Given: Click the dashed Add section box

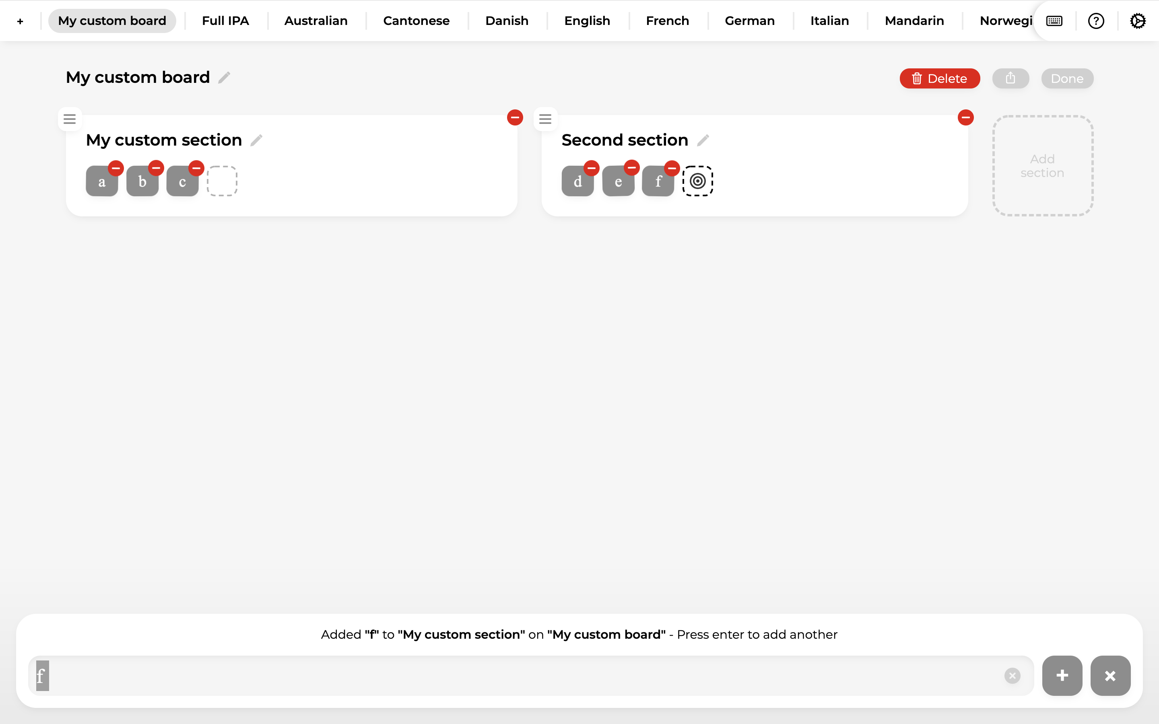Looking at the screenshot, I should pyautogui.click(x=1042, y=166).
